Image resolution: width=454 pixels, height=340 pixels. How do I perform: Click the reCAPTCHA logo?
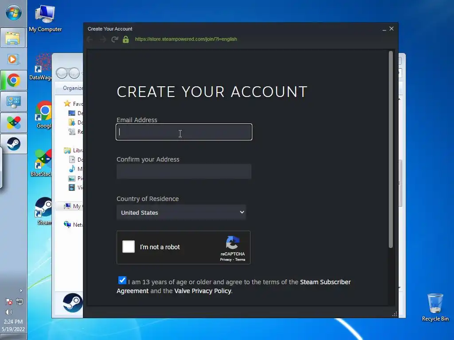point(232,243)
